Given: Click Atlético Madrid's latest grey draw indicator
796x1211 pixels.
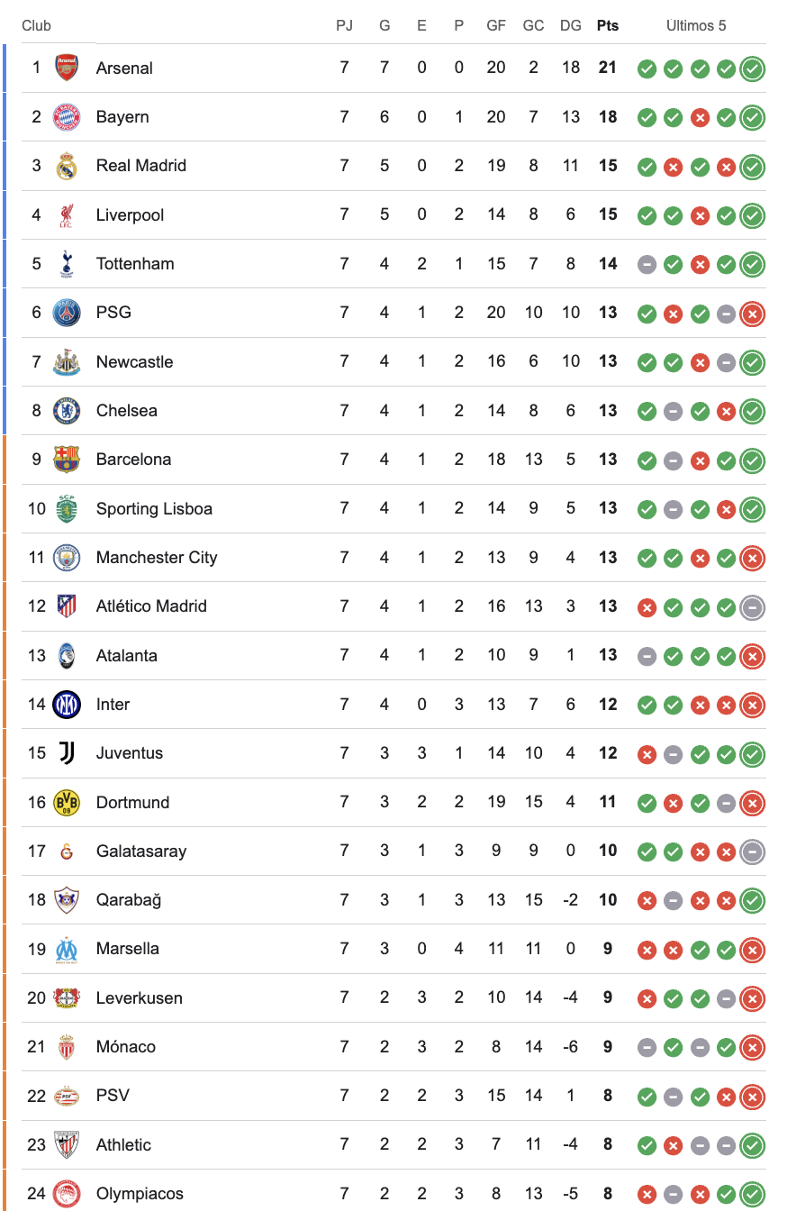Looking at the screenshot, I should coord(753,607).
